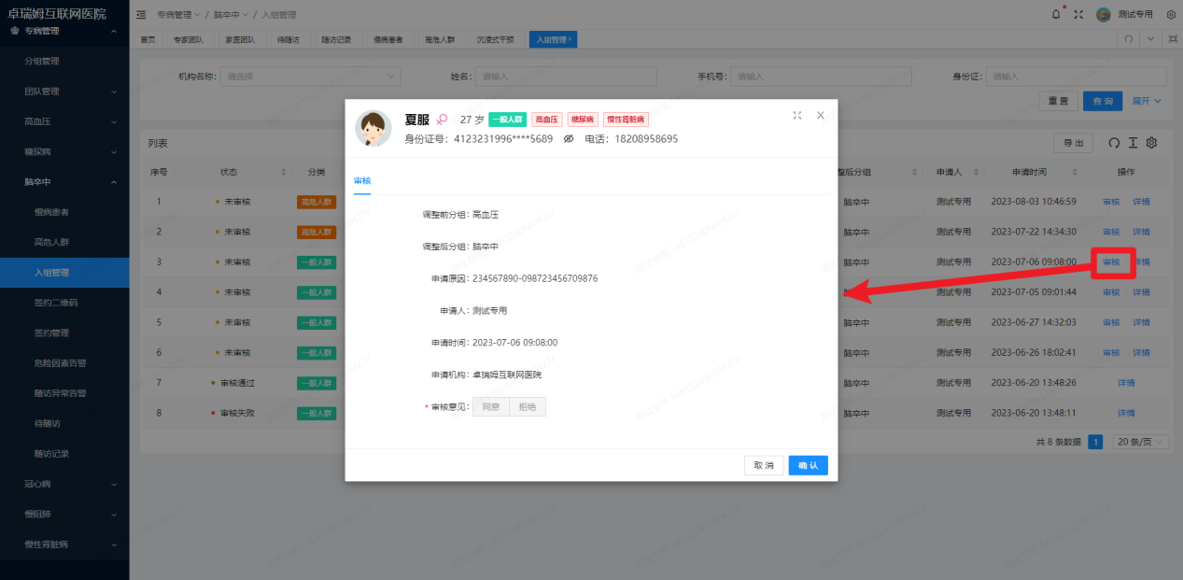The image size is (1183, 580).
Task: Select 同意 as the audit opinion
Action: [x=490, y=406]
